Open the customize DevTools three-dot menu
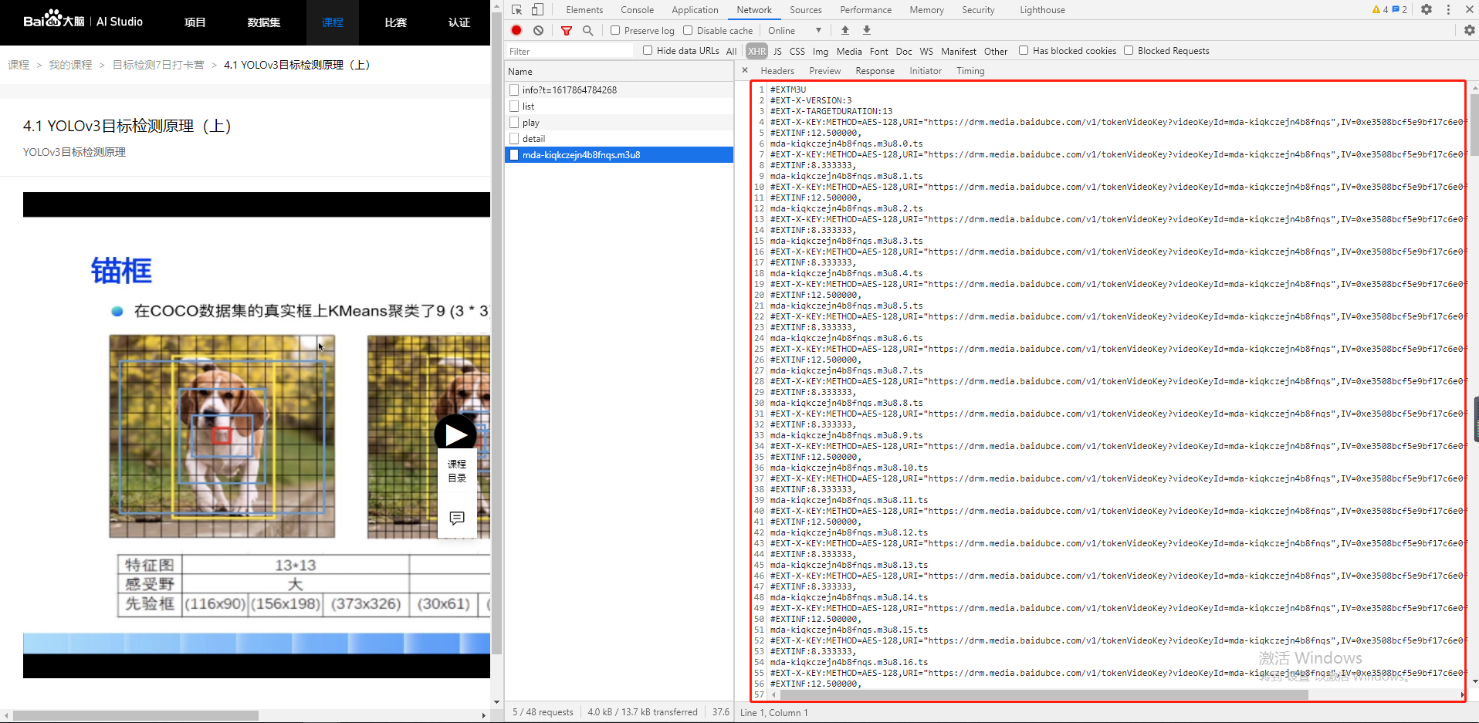 1447,9
